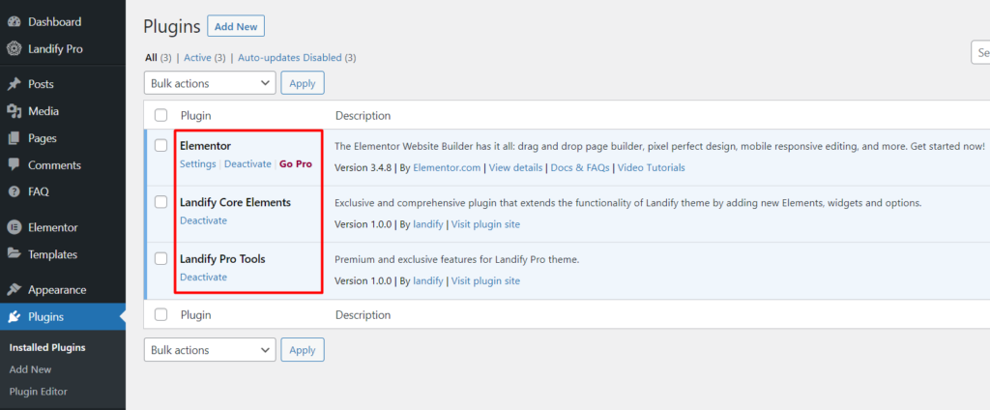The height and width of the screenshot is (410, 990).
Task: Visit plugin site for Landify Pro Tools
Action: (x=485, y=281)
